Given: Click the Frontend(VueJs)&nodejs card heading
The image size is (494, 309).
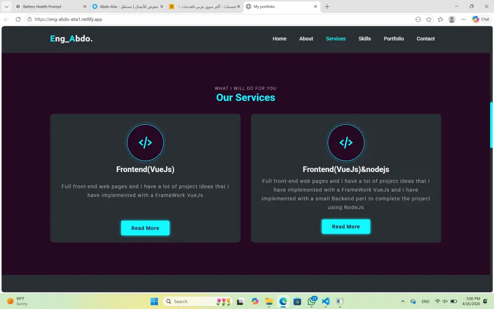Looking at the screenshot, I should point(346,169).
